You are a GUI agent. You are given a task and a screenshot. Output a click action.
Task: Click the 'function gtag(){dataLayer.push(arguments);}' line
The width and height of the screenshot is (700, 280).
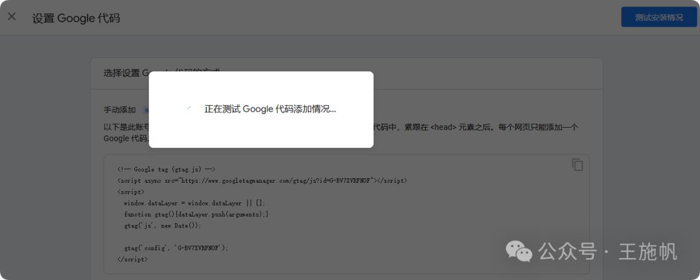[196, 215]
